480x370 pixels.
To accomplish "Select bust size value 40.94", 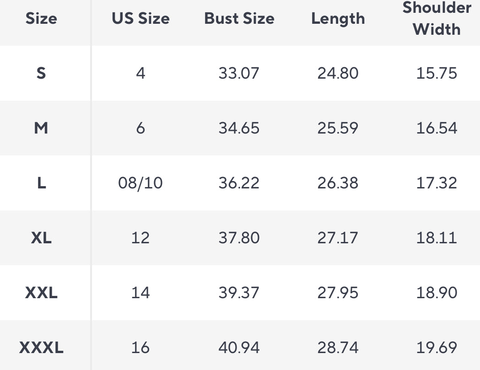I will (239, 348).
